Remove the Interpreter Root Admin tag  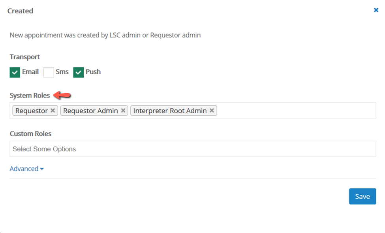pos(212,111)
